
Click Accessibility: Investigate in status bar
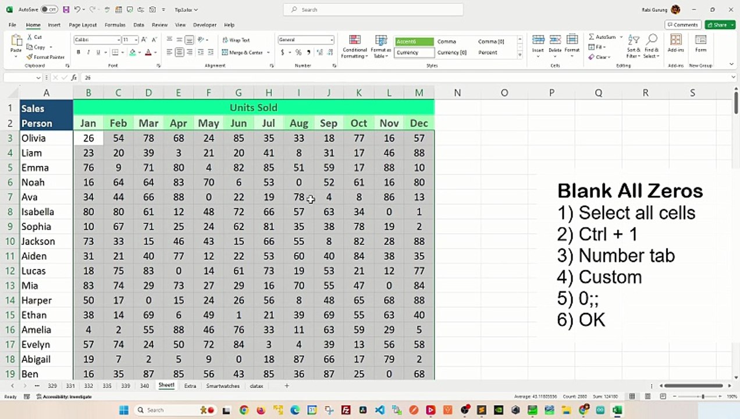pyautogui.click(x=64, y=396)
